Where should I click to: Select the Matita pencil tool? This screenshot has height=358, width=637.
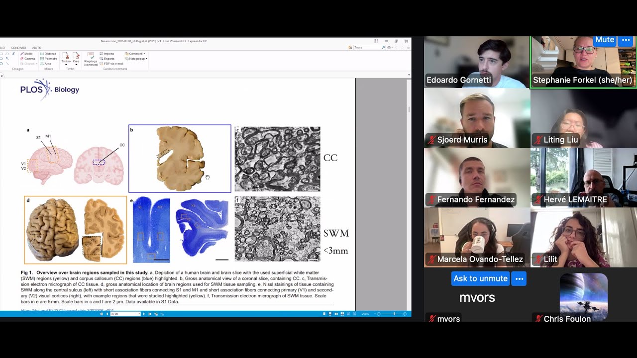click(x=26, y=54)
